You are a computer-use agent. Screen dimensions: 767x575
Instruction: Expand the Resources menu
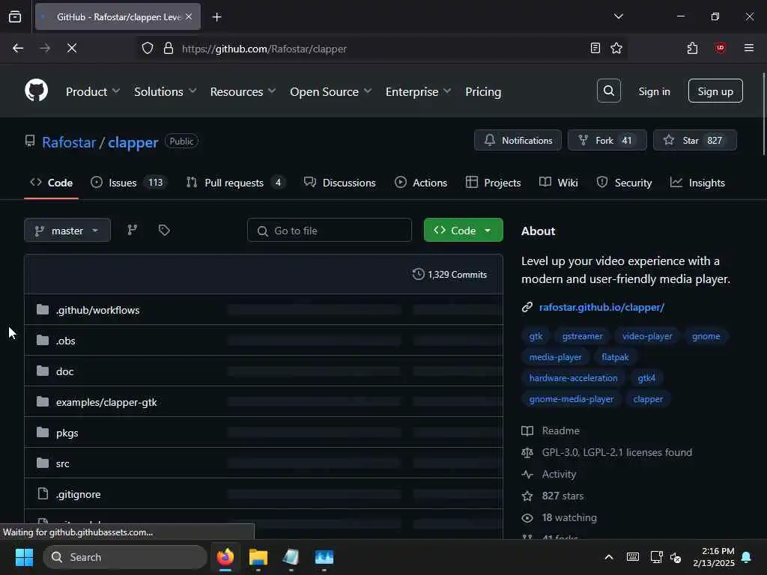coord(243,91)
